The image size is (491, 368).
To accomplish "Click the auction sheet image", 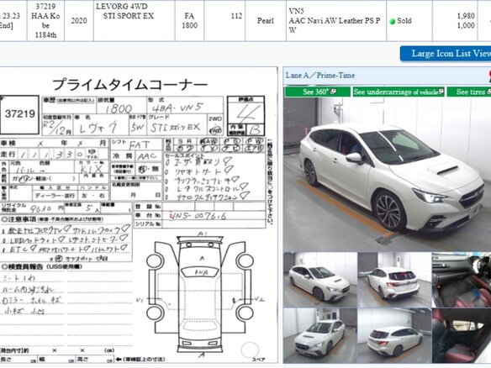I will click(x=139, y=215).
